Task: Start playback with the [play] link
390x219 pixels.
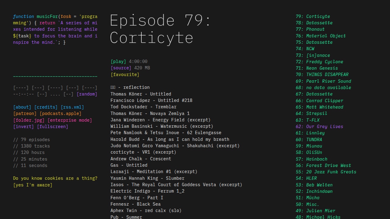Action: coord(118,61)
